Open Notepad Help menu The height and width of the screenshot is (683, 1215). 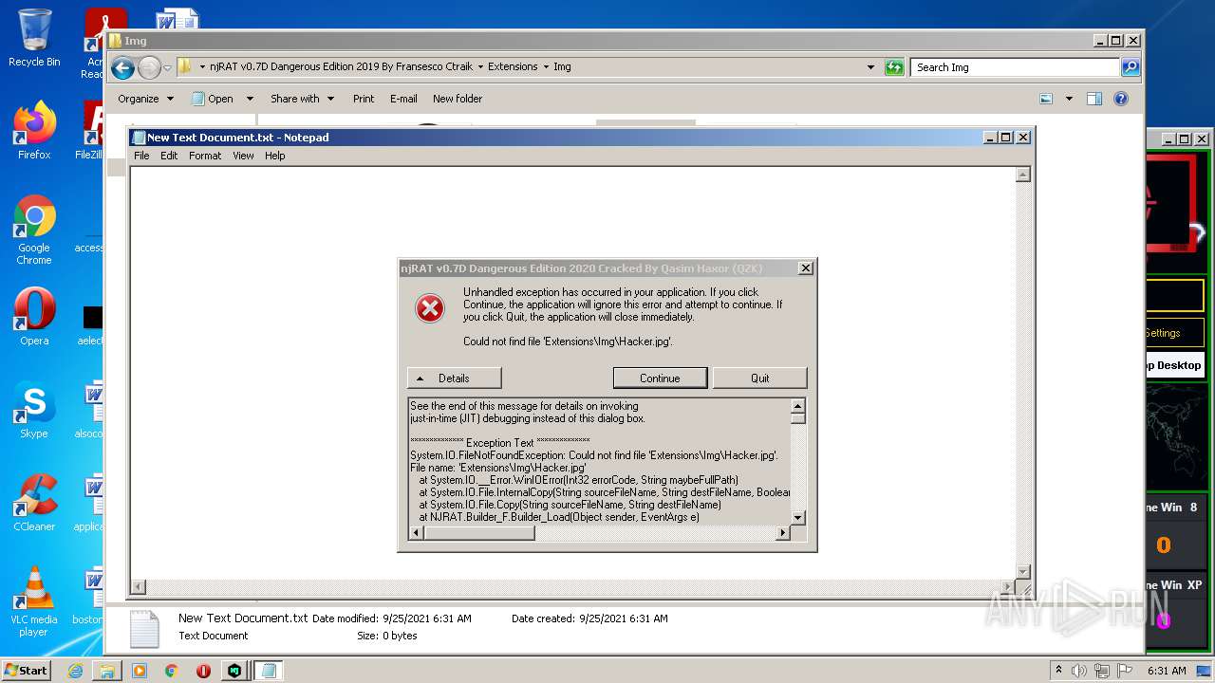pos(275,156)
